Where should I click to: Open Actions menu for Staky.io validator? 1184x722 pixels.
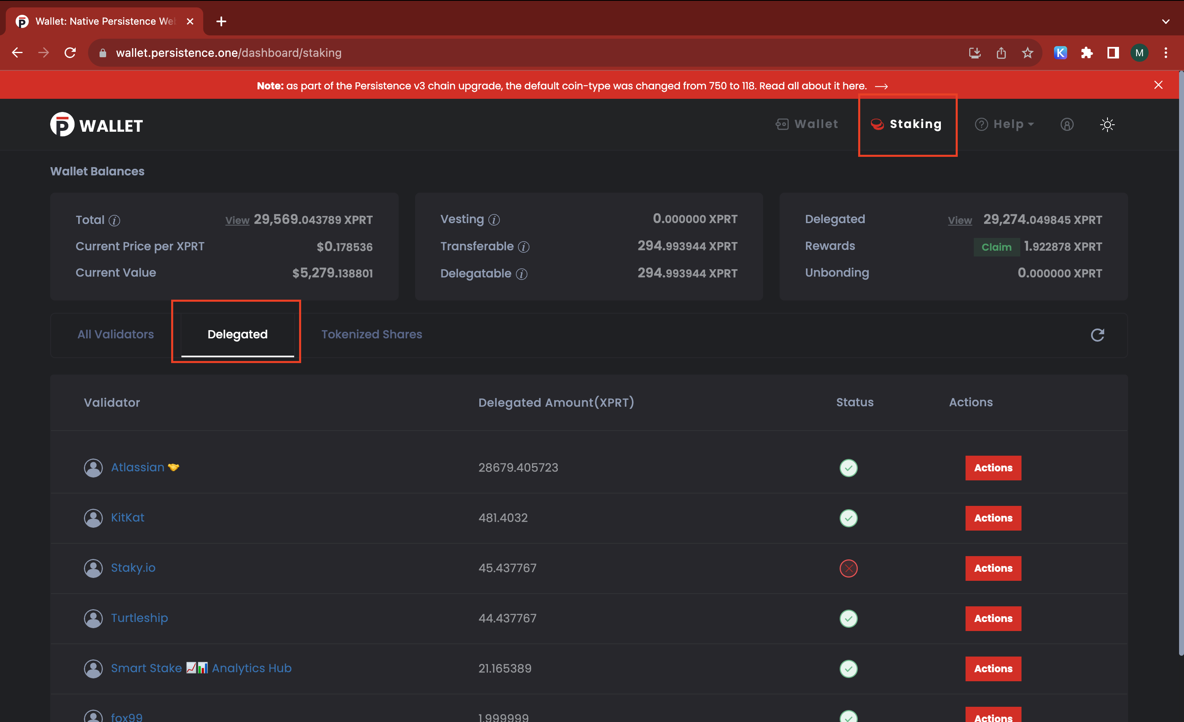pyautogui.click(x=993, y=568)
